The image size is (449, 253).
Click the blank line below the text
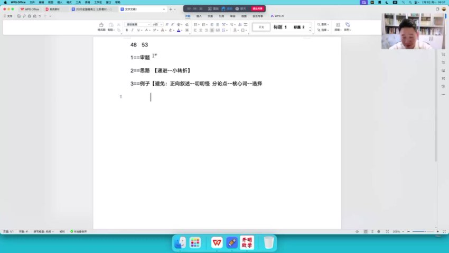(x=211, y=97)
